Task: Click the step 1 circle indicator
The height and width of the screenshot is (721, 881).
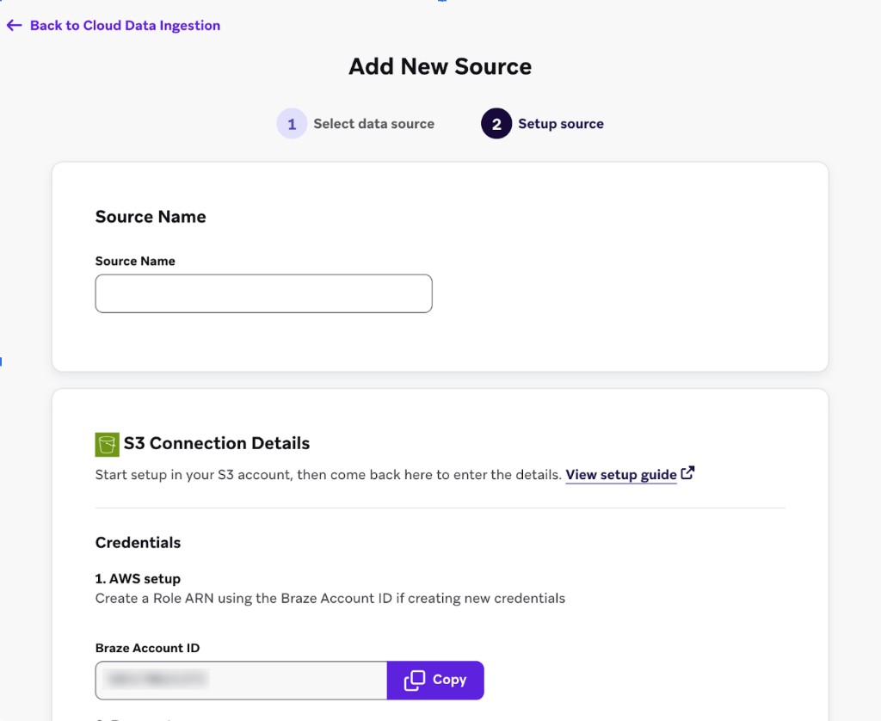Action: pyautogui.click(x=292, y=124)
